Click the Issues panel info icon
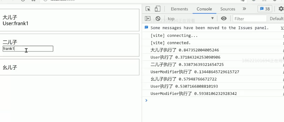The width and height of the screenshot is (284, 122). coord(146,27)
